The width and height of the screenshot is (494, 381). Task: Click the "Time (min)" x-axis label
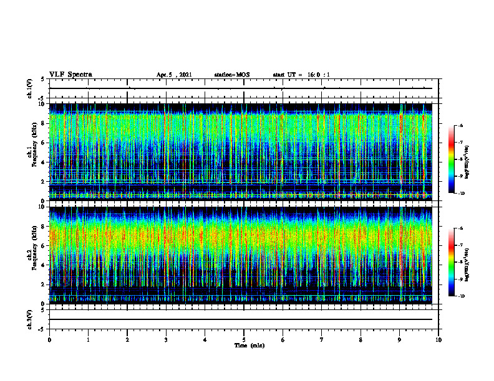(x=249, y=346)
